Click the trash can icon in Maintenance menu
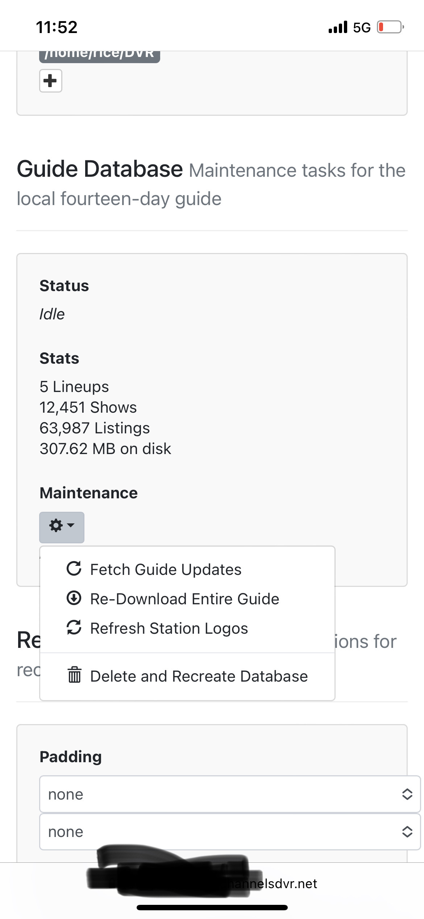This screenshot has width=424, height=919. click(x=74, y=675)
